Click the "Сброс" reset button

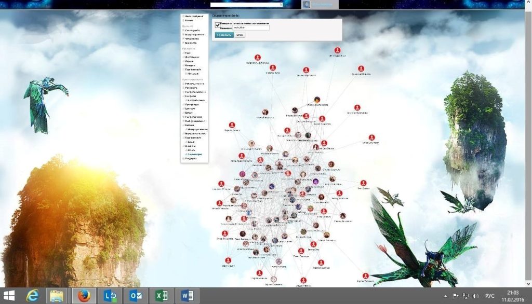point(240,35)
